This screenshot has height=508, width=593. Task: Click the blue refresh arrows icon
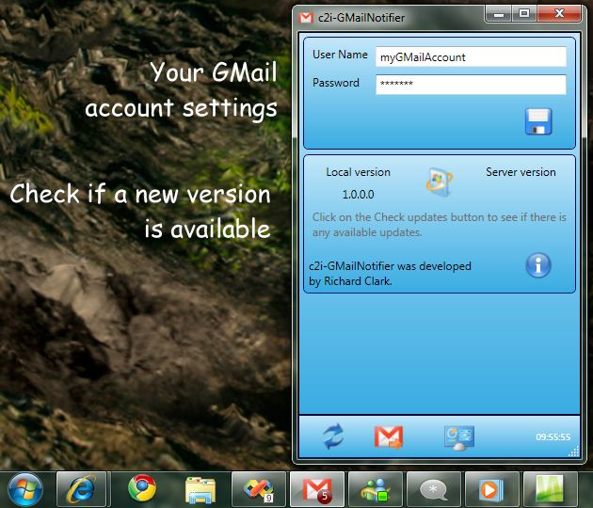[x=333, y=437]
